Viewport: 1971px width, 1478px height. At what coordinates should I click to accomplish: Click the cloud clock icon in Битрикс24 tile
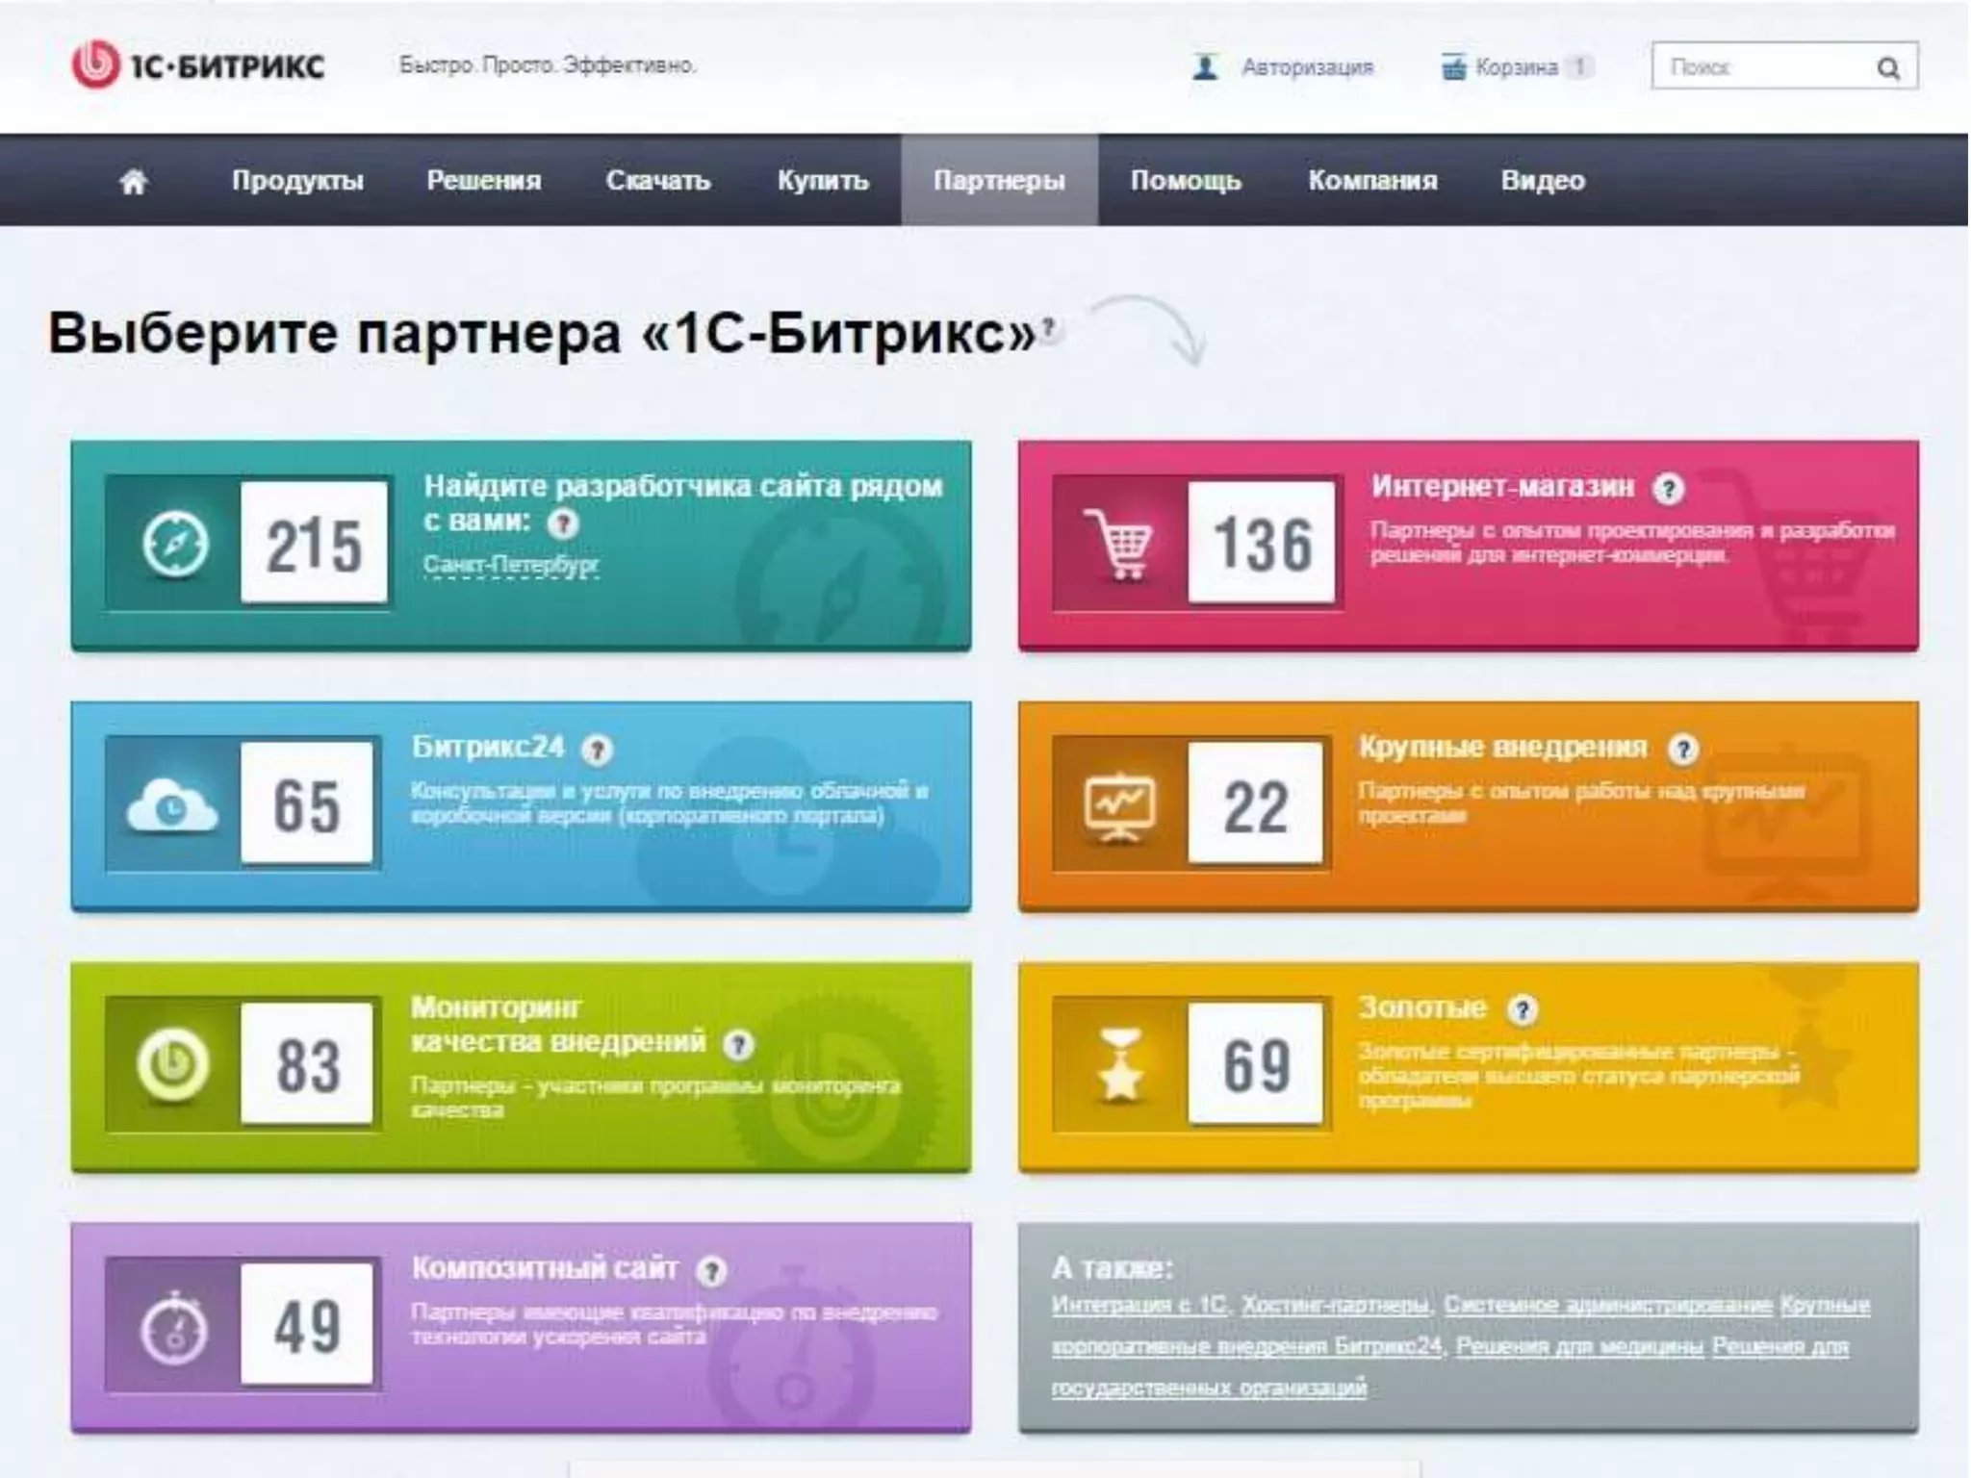172,805
